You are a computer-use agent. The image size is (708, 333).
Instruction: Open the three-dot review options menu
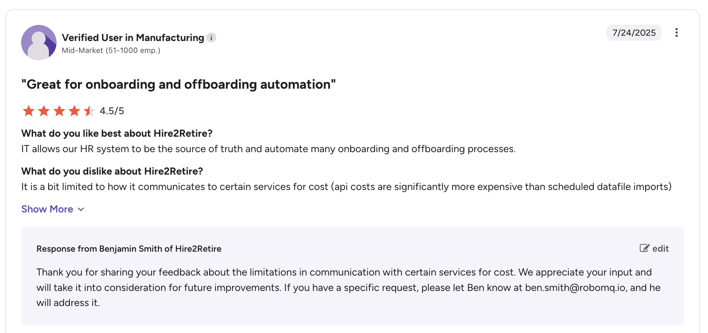[676, 33]
